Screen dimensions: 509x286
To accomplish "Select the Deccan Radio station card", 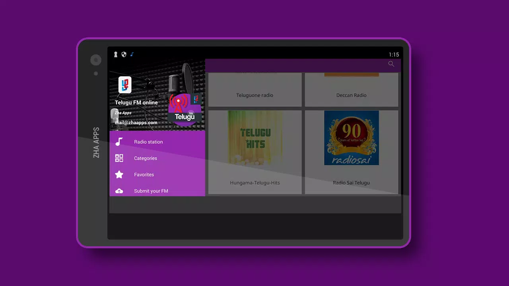I will [x=352, y=90].
